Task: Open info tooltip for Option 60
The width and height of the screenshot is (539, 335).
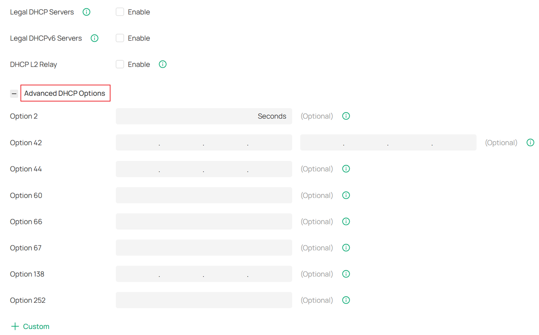Action: click(346, 195)
